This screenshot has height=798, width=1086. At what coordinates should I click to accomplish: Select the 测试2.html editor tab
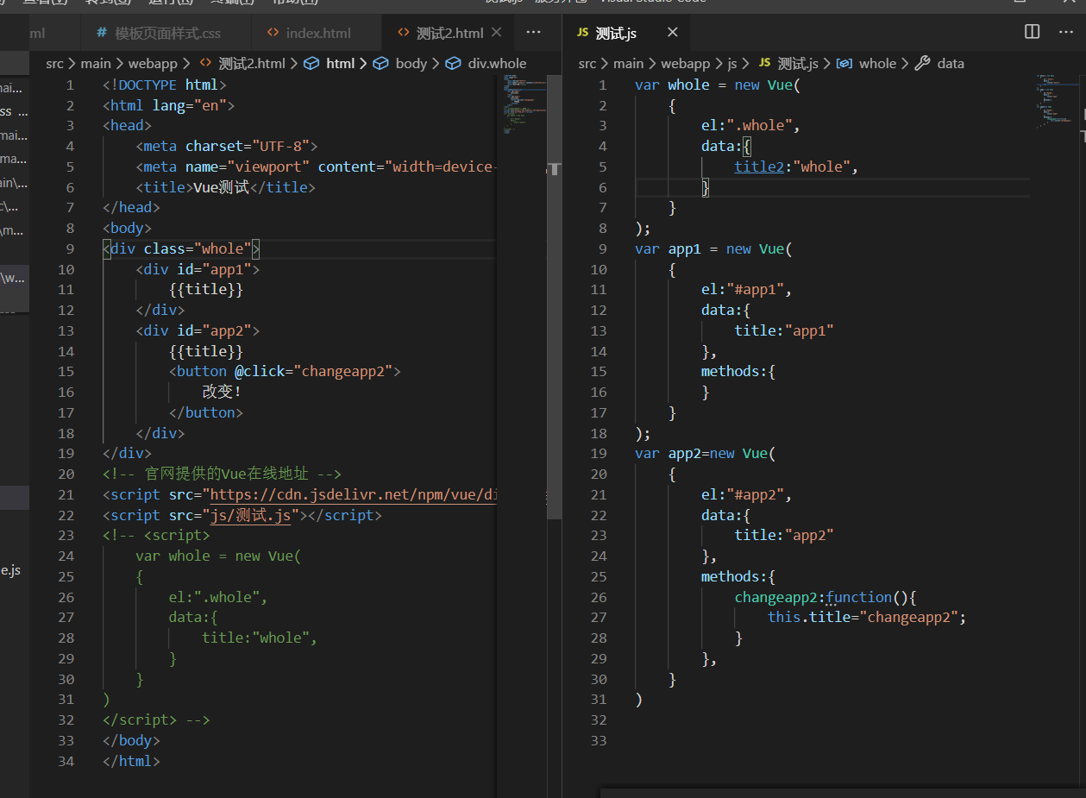point(440,33)
